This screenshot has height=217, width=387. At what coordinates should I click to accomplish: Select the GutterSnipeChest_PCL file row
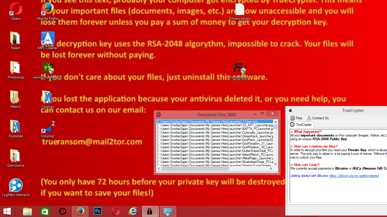(215, 151)
